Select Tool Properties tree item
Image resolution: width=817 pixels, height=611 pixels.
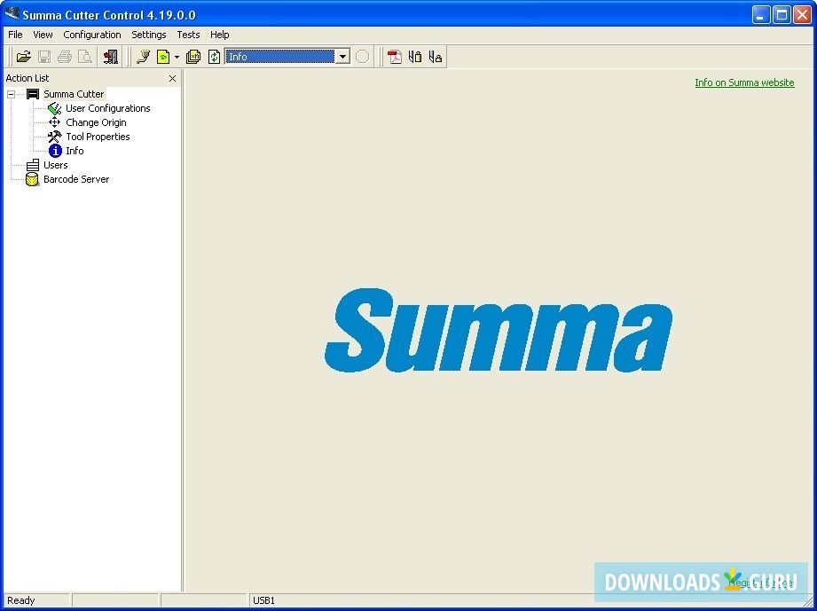[98, 137]
